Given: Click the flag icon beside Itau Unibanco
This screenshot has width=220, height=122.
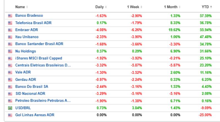Looking at the screenshot, I should pyautogui.click(x=10, y=37).
